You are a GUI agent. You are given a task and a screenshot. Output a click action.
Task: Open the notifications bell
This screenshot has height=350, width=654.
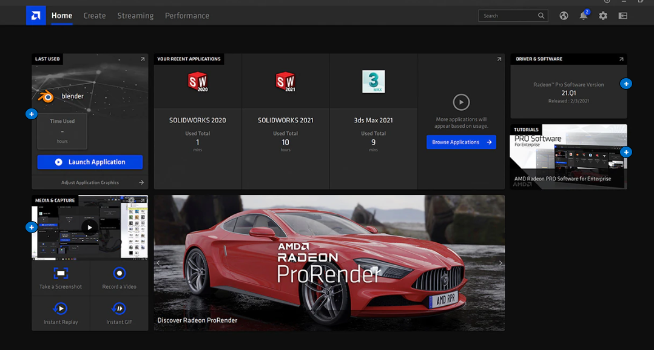click(583, 16)
